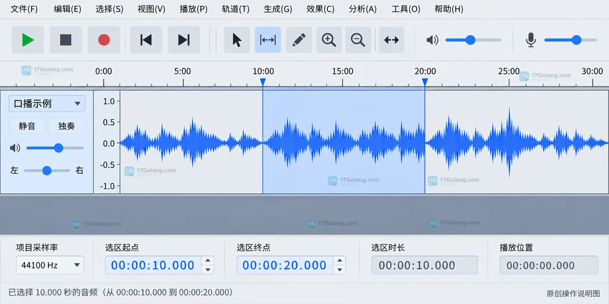Screen dimensions: 609x304
Task: Click the 选区起点 time field 00:00:10.000
Action: click(154, 265)
